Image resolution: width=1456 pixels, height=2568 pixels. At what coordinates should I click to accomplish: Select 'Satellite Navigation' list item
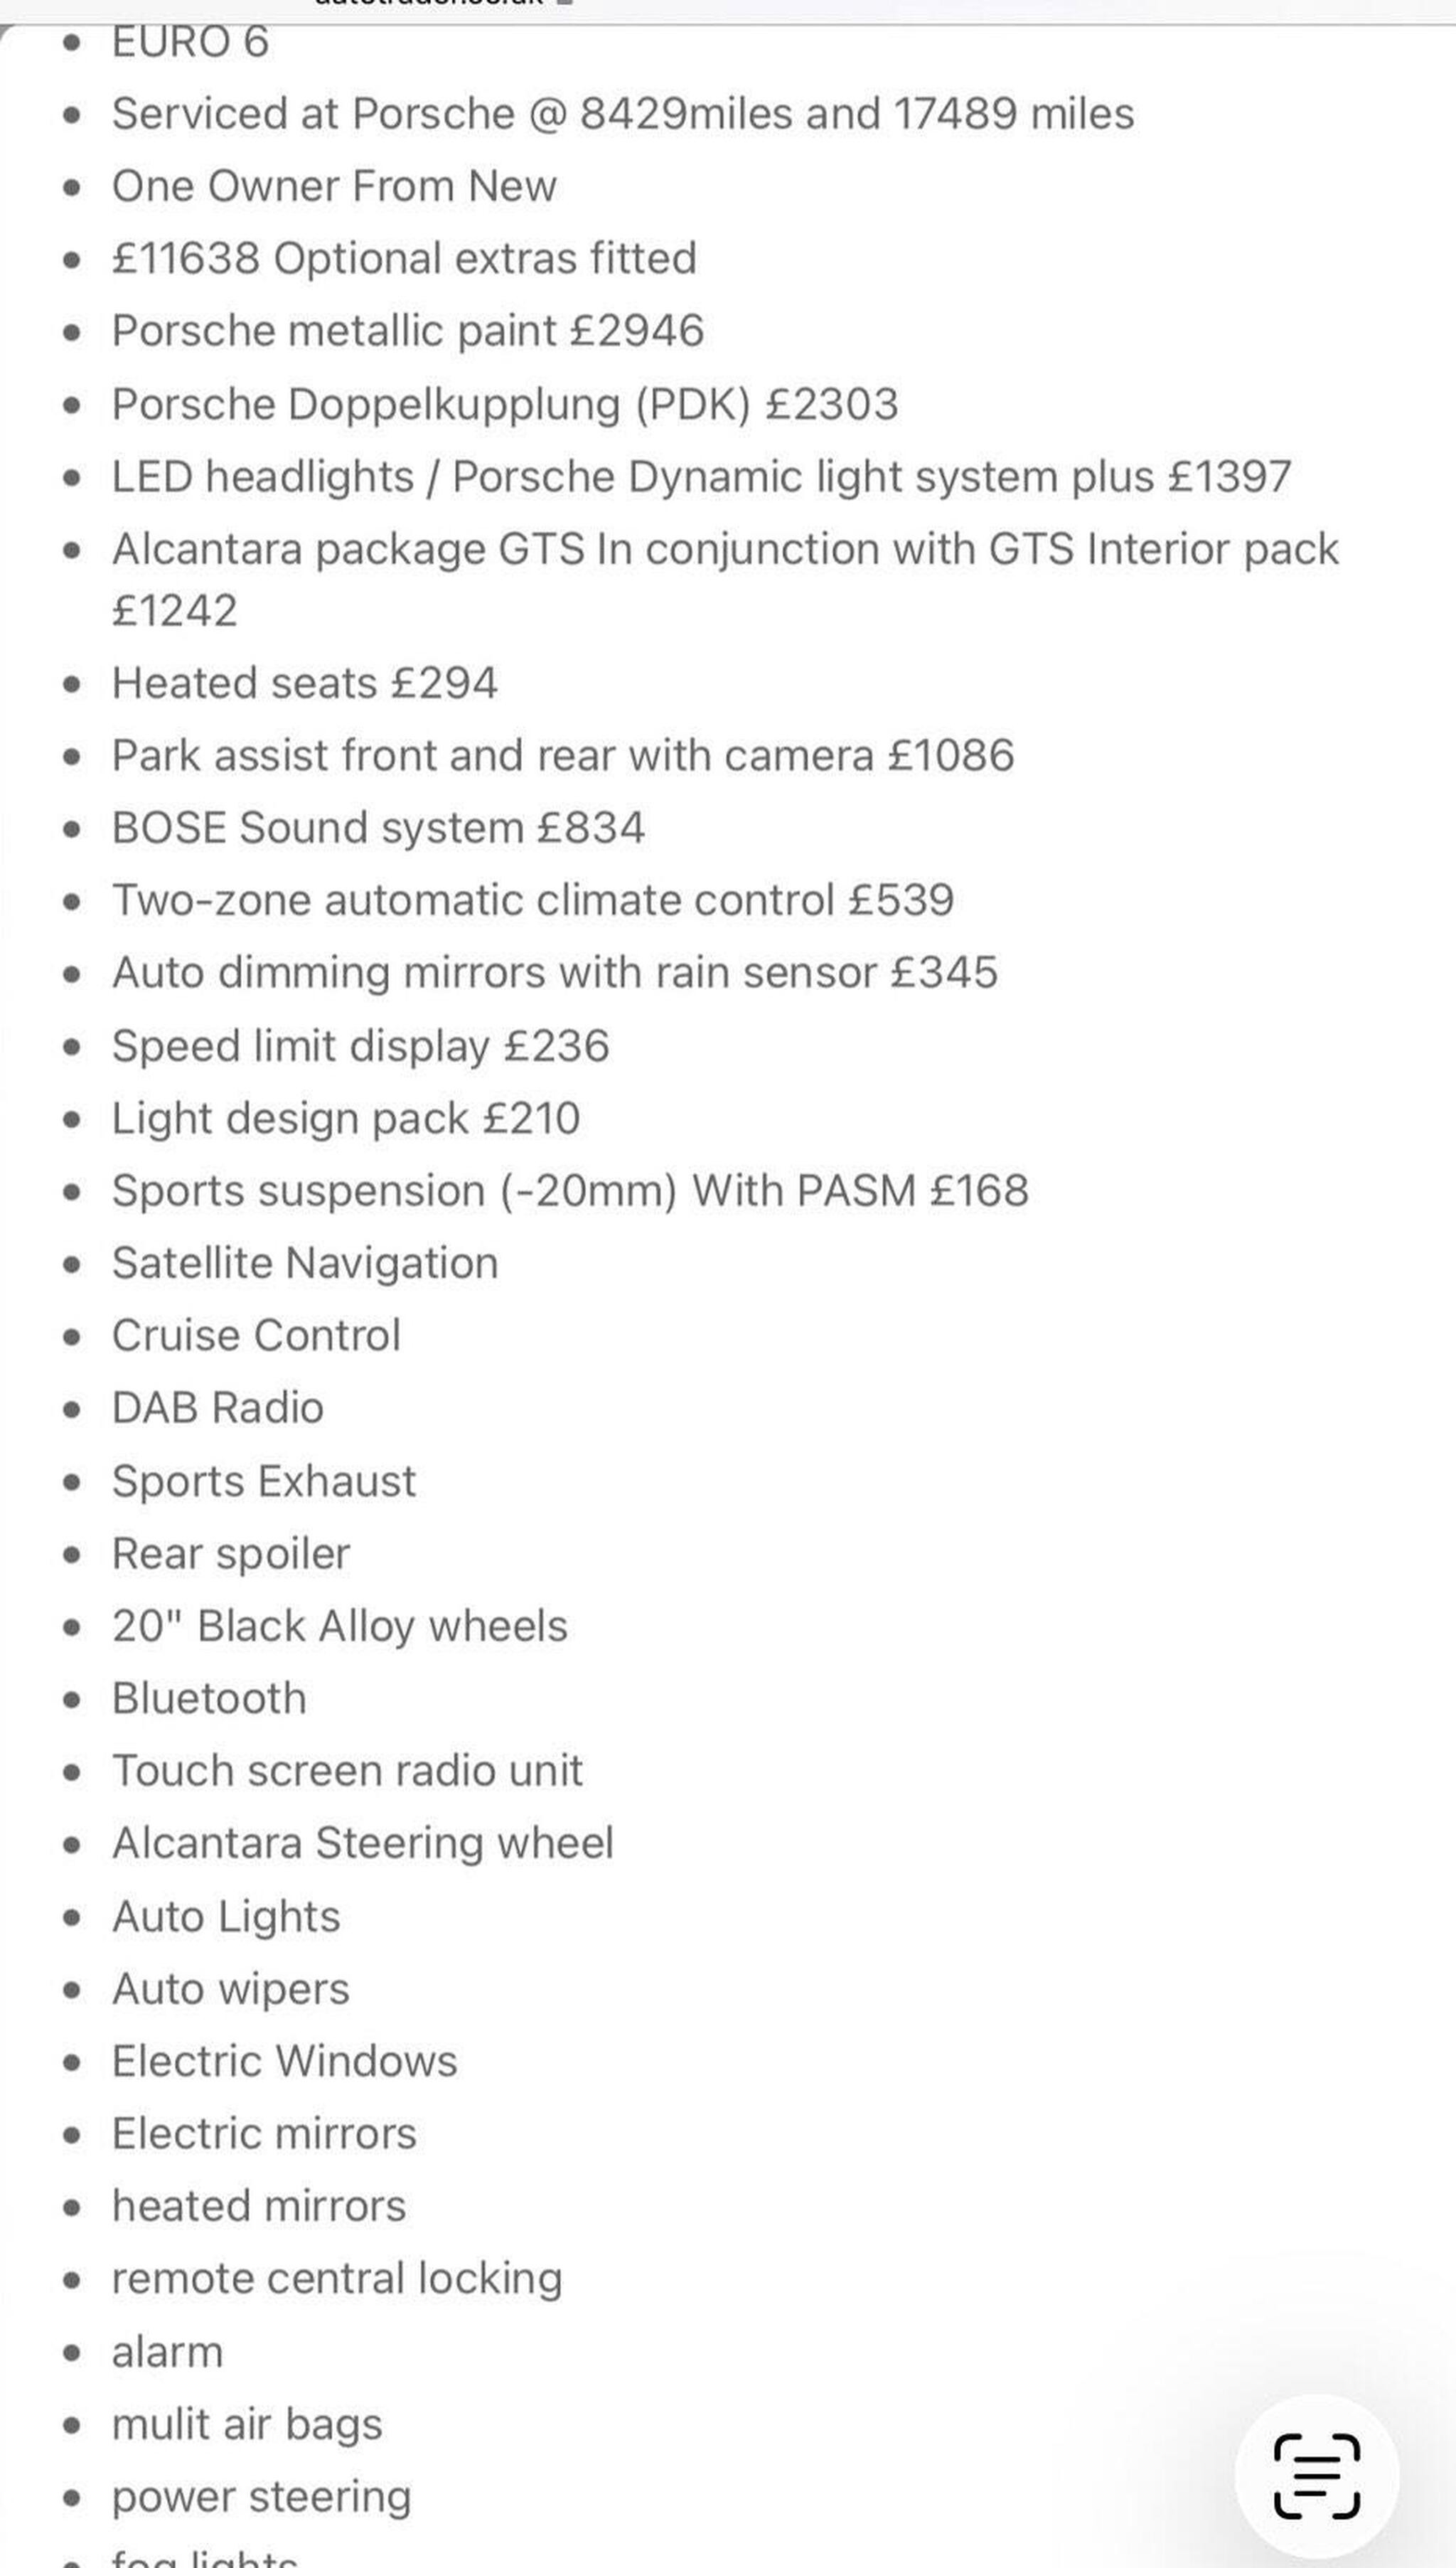(x=305, y=1263)
